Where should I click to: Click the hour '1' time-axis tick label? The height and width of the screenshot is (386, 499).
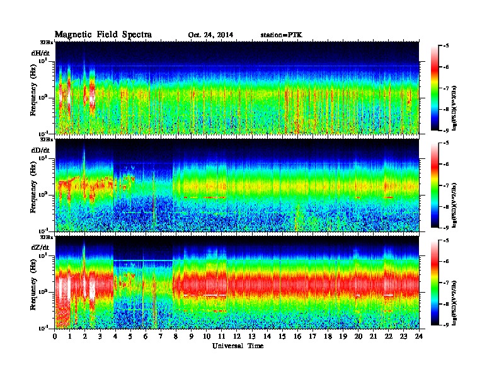click(70, 336)
